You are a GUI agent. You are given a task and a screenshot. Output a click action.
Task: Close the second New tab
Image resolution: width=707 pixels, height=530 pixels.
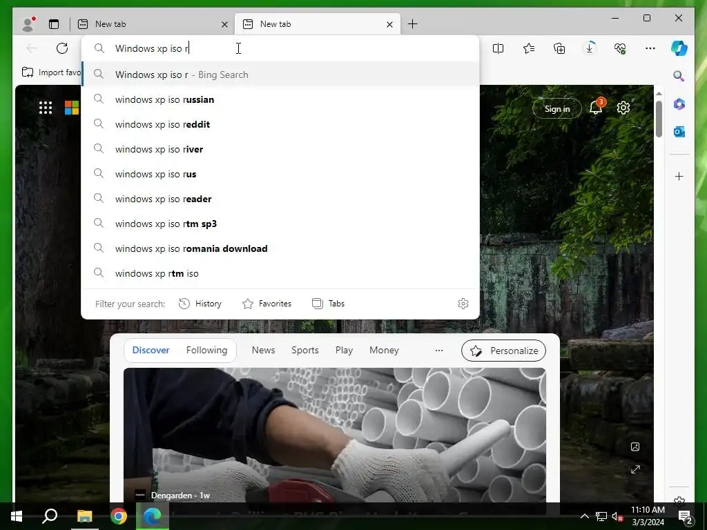389,24
